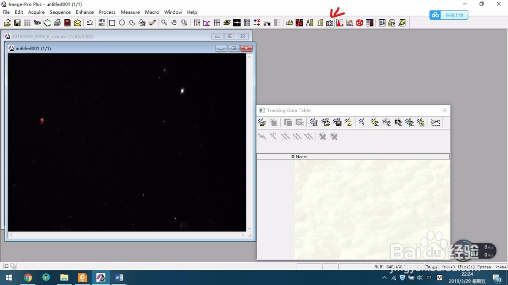Image resolution: width=508 pixels, height=285 pixels.
Task: Open the count and size objects icon
Action: [x=299, y=23]
